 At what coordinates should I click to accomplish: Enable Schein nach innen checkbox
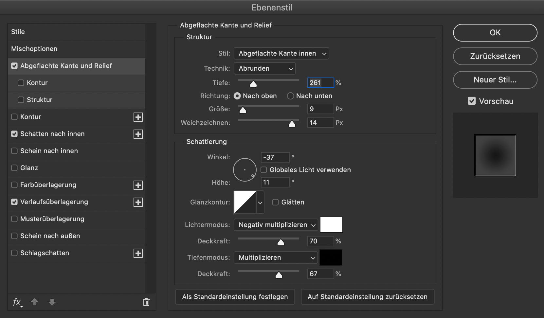pos(14,151)
